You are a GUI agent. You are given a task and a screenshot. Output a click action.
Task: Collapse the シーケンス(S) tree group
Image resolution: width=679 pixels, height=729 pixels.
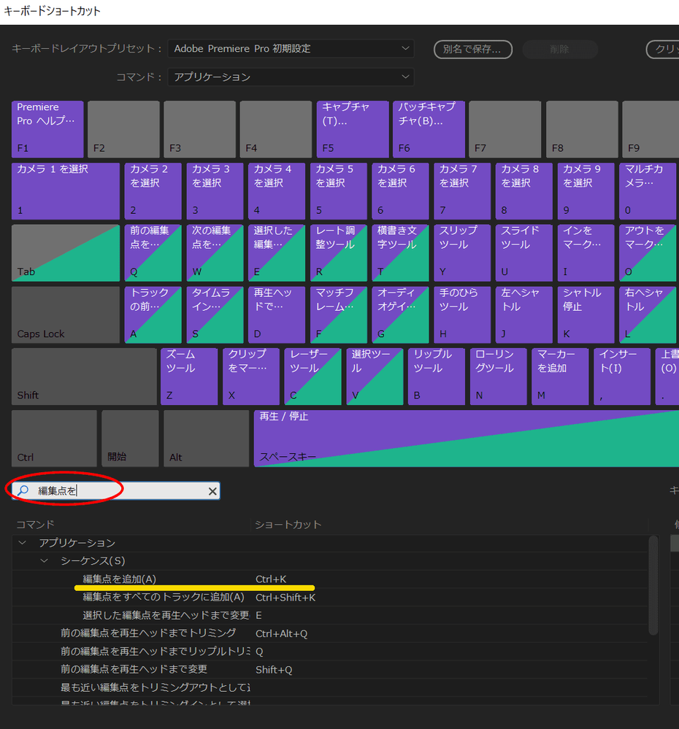45,560
